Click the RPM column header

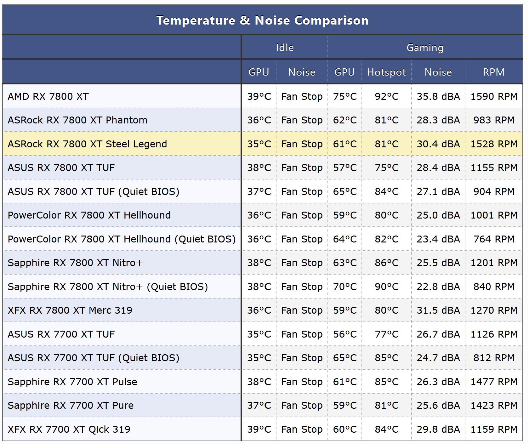tap(493, 72)
